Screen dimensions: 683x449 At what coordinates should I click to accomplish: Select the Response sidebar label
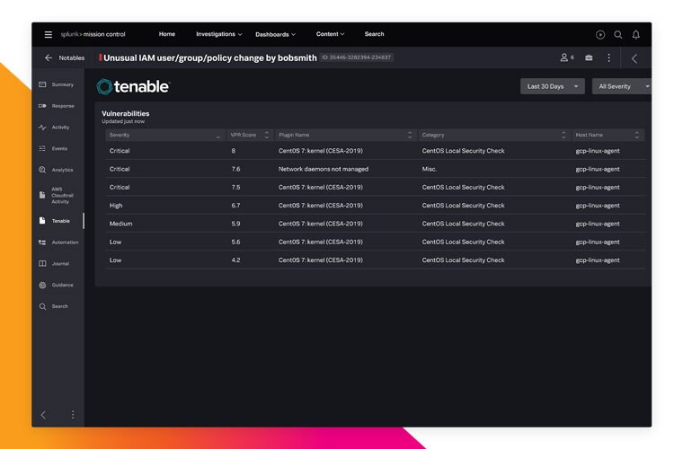pyautogui.click(x=63, y=106)
